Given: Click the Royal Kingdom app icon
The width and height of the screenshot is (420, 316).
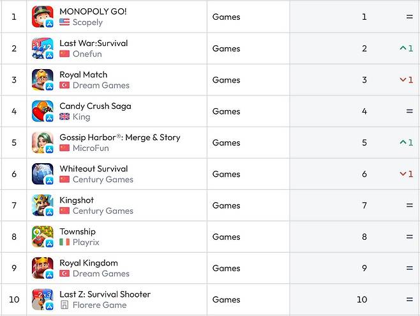Looking at the screenshot, I should tap(42, 268).
